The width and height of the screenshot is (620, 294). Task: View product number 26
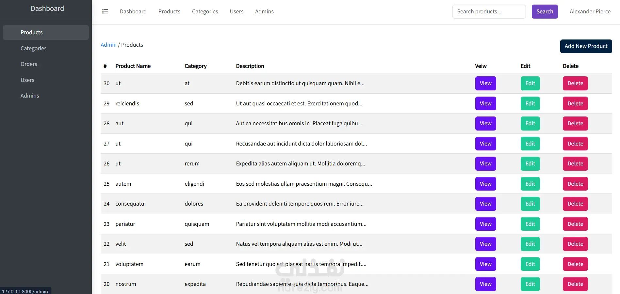coord(485,163)
